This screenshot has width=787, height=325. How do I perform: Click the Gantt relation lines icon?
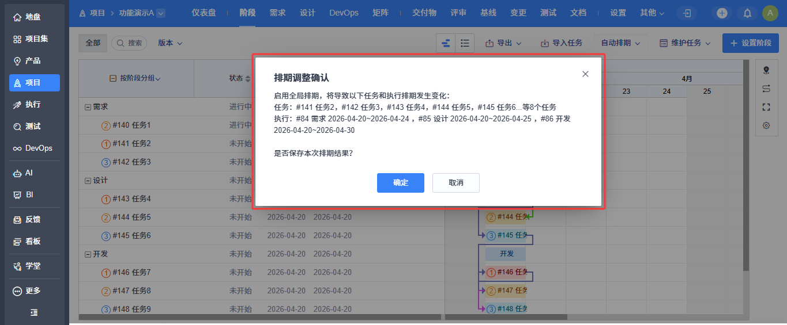[766, 89]
